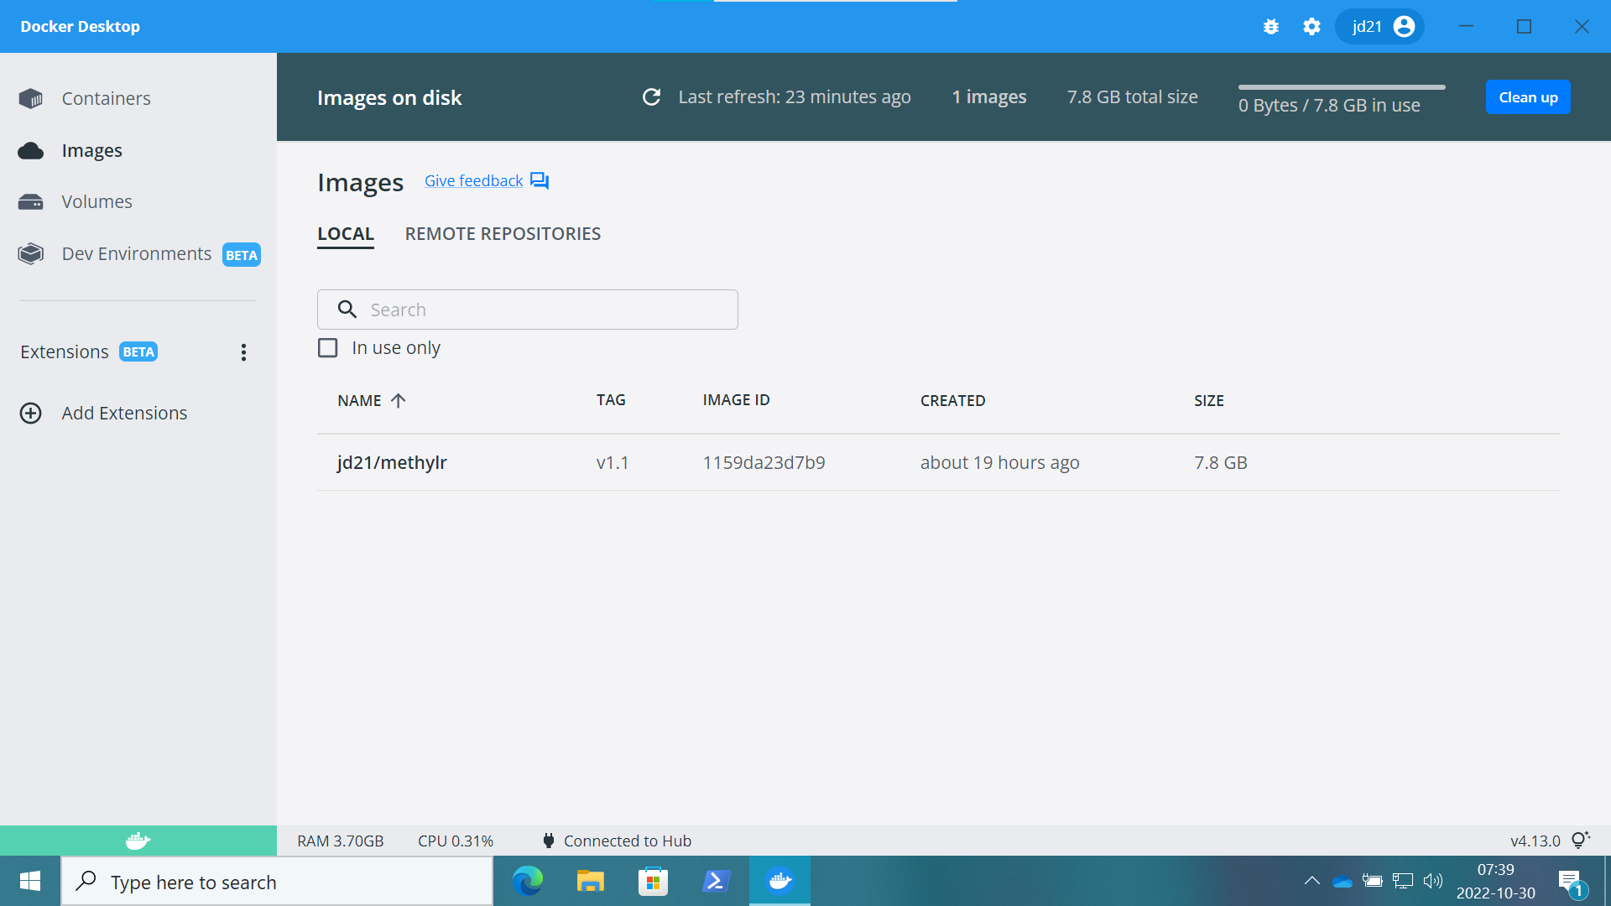
Task: Click the NAME sort arrow icon
Action: coord(399,401)
